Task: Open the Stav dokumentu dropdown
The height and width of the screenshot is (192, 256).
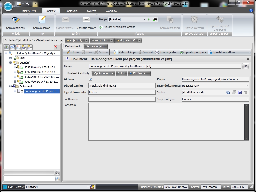Action: [247, 86]
